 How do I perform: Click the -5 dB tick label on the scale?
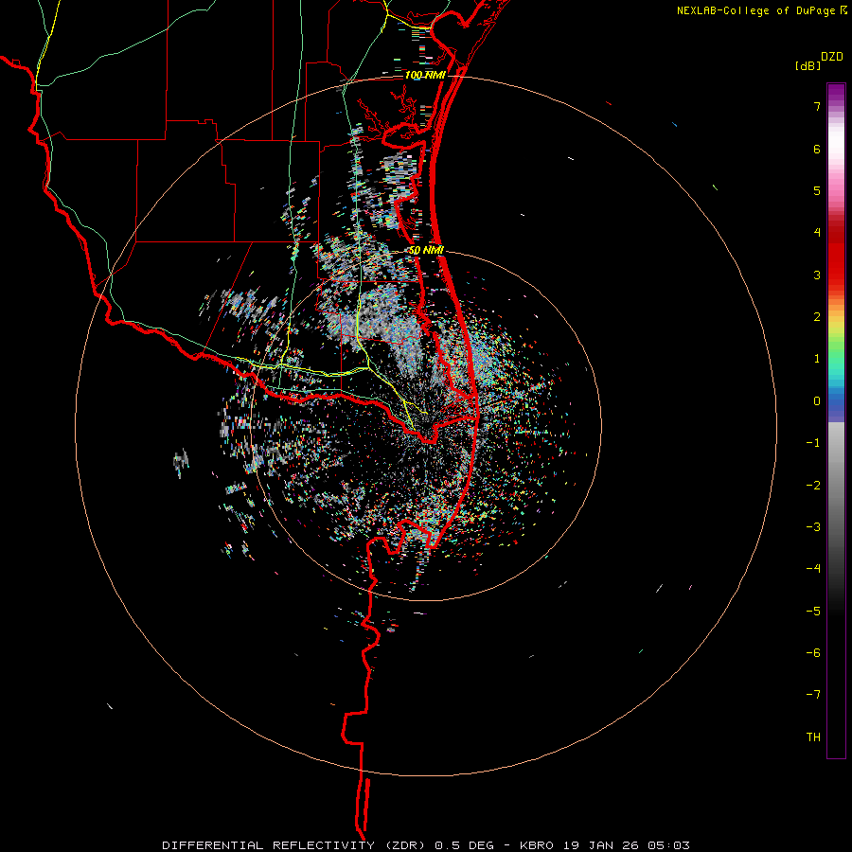click(x=813, y=612)
